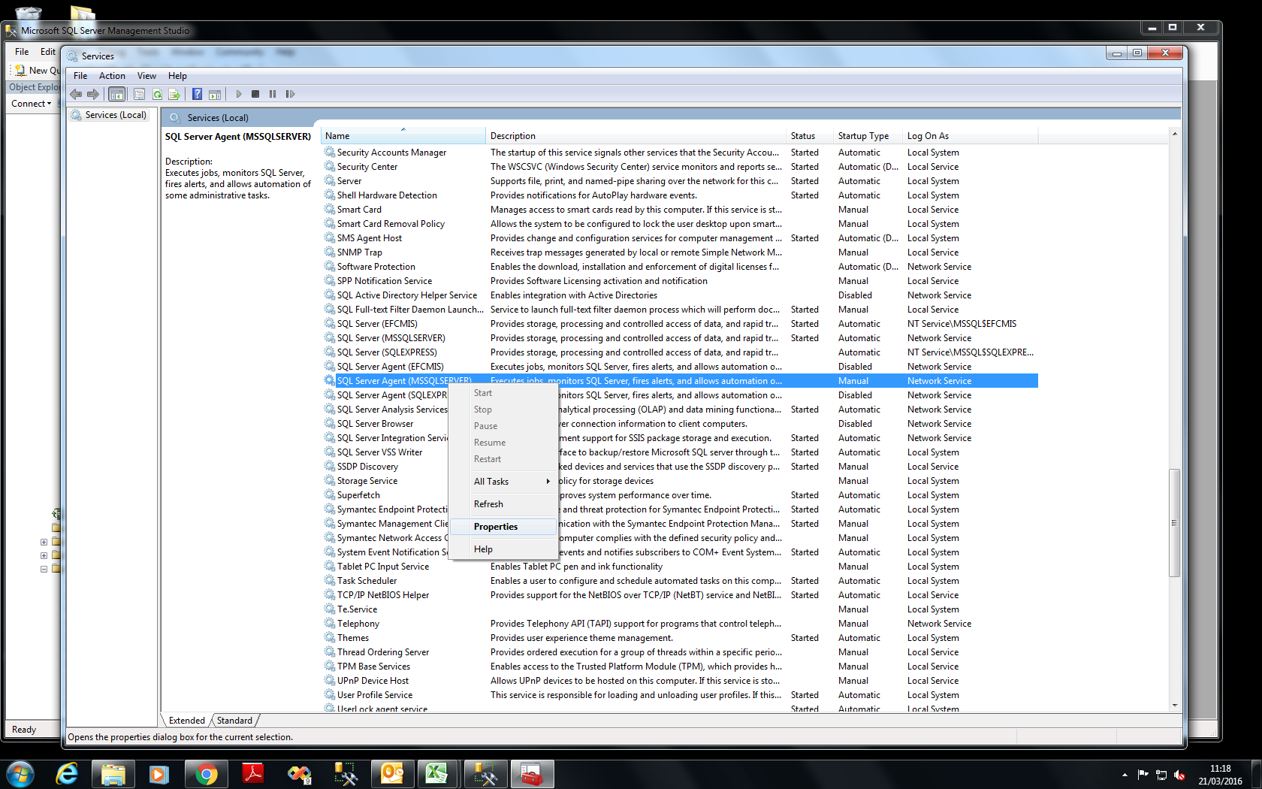Click the volume icon in system tray

[x=1179, y=775]
